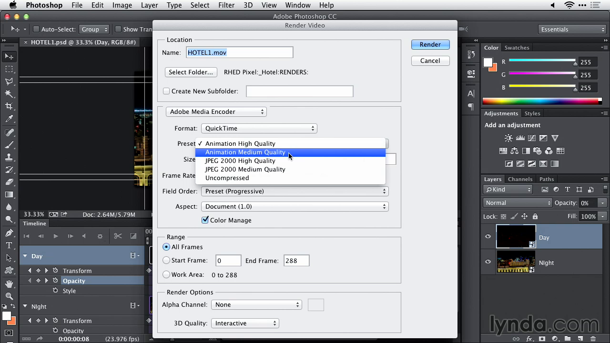Select the Brush tool
The height and width of the screenshot is (343, 610).
click(9, 145)
